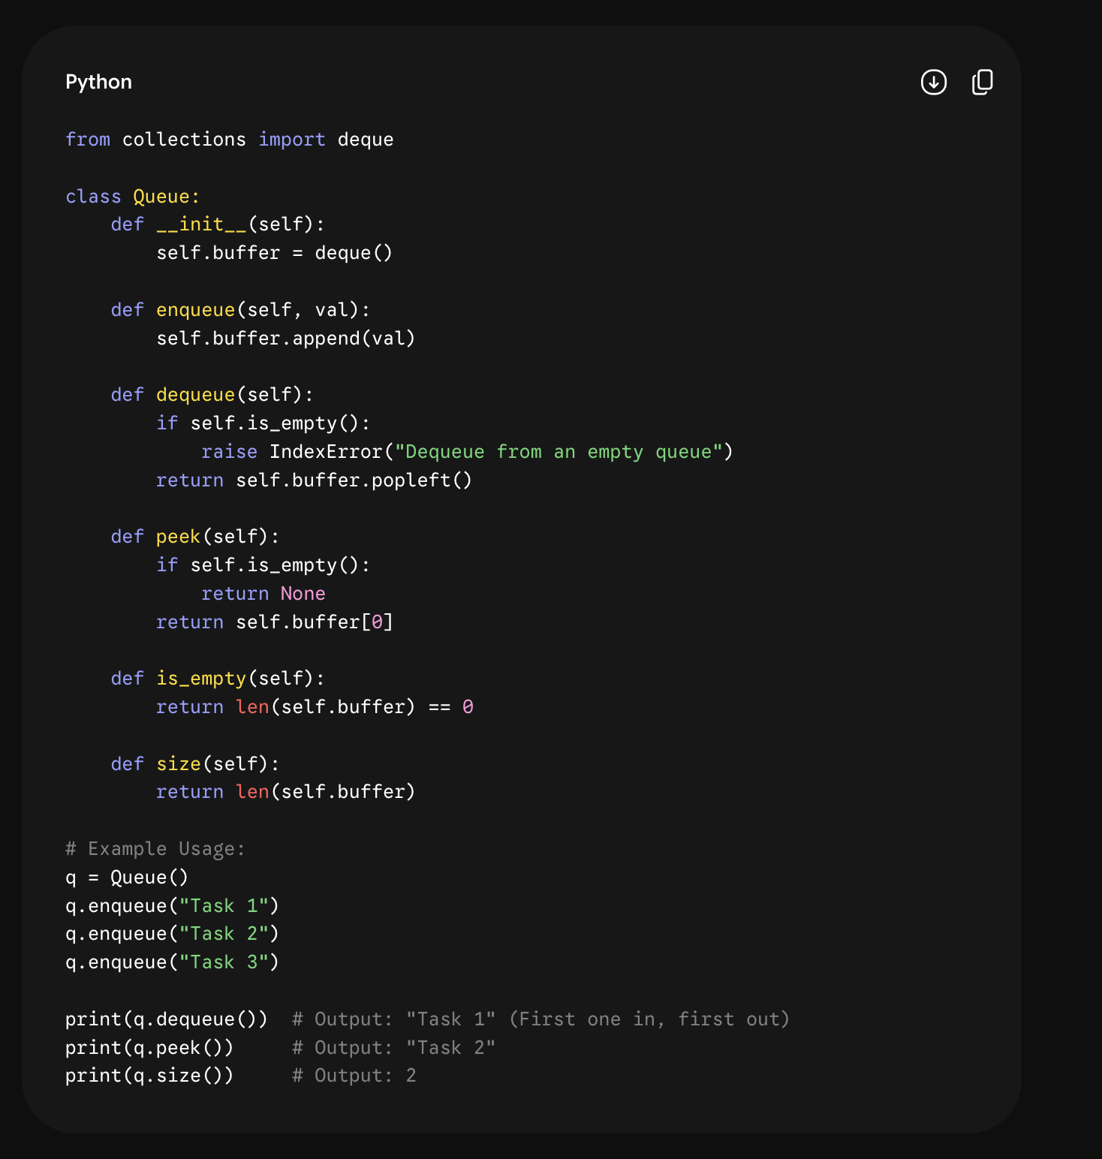This screenshot has width=1102, height=1159.
Task: Click the download code icon
Action: point(934,82)
